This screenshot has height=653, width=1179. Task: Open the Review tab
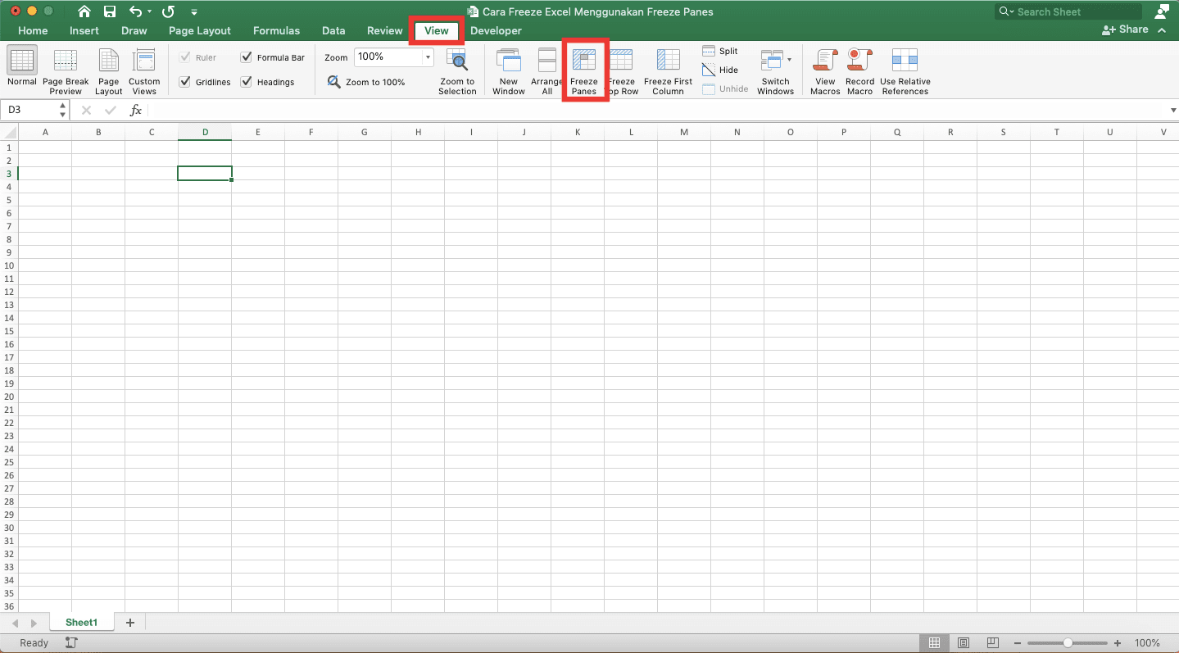384,30
